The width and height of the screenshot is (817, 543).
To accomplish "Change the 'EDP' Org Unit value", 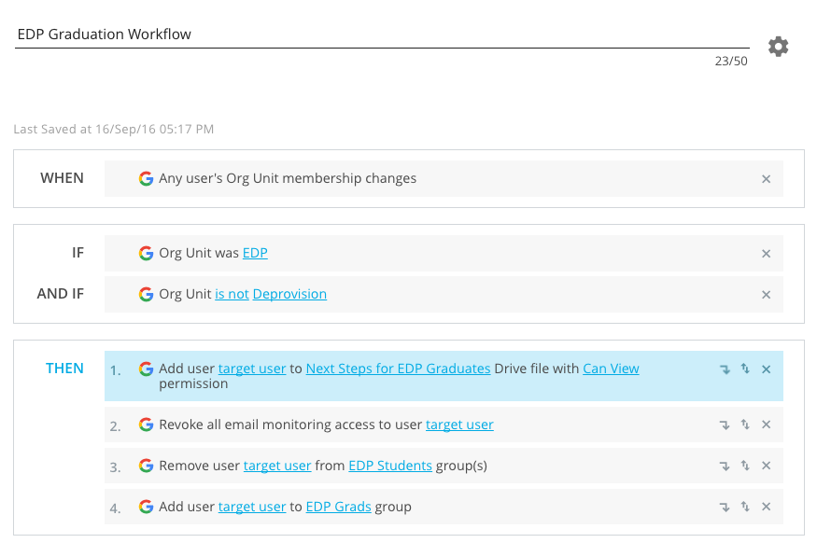I will point(255,253).
